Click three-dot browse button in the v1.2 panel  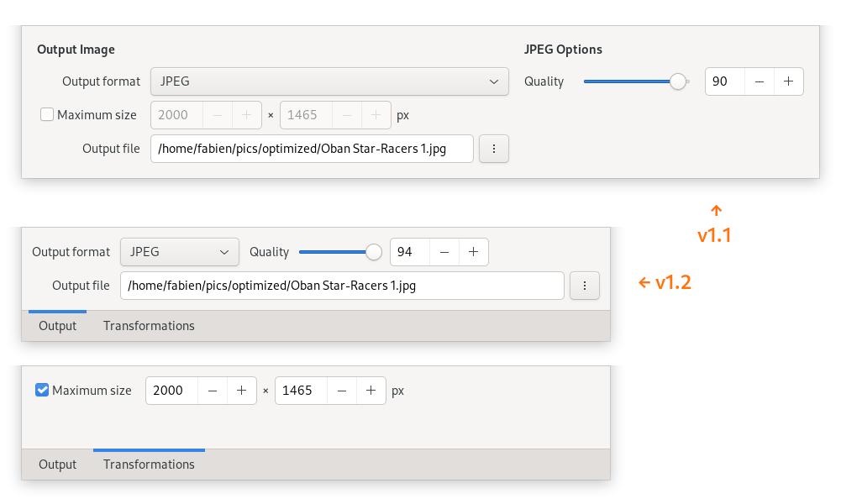tap(585, 286)
